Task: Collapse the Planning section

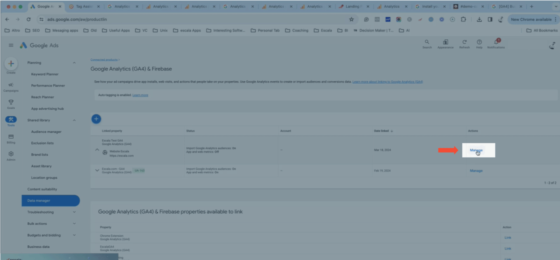Action: coord(74,63)
